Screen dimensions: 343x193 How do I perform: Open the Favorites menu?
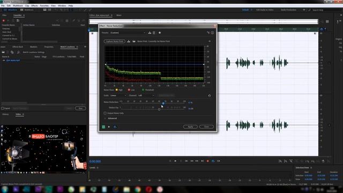click(x=44, y=6)
